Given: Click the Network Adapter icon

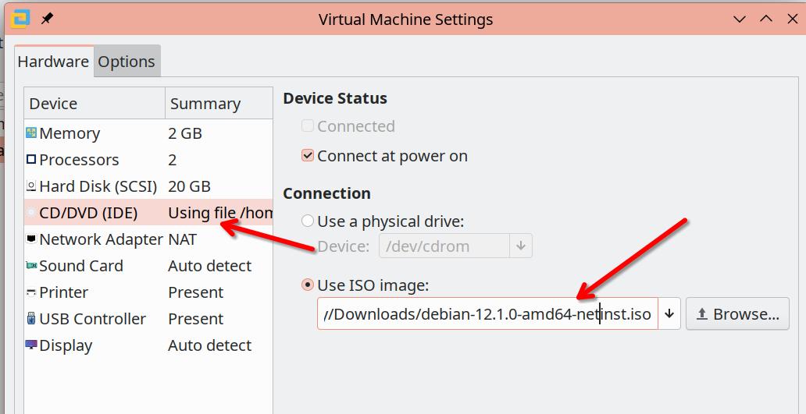Looking at the screenshot, I should click(x=31, y=239).
